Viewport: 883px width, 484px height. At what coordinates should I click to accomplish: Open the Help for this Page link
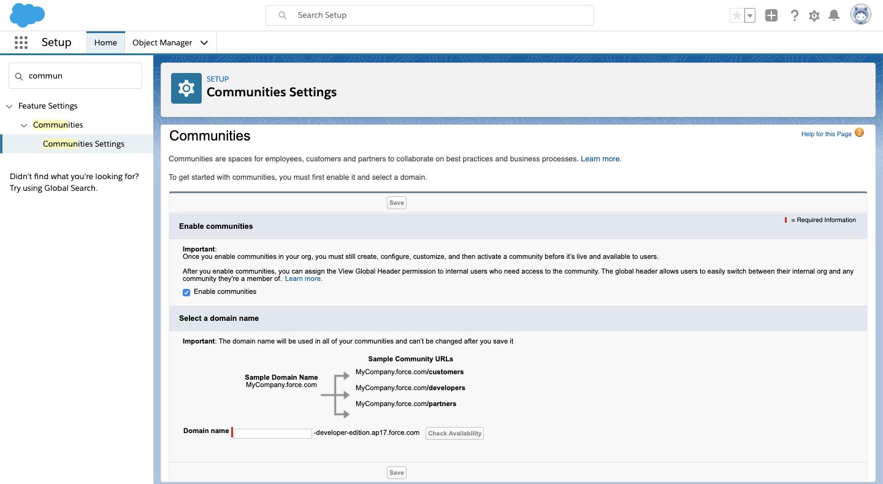click(x=826, y=134)
